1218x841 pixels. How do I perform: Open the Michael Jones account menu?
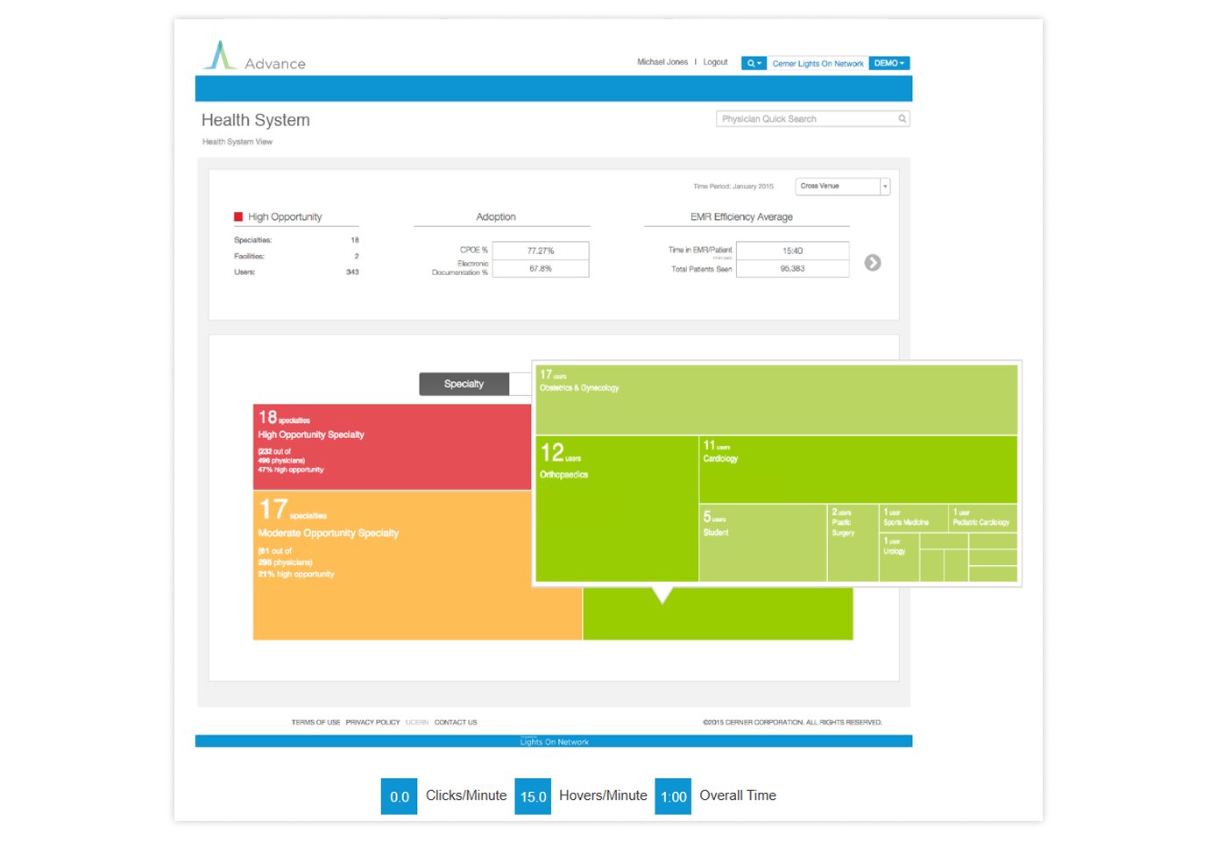coord(662,62)
